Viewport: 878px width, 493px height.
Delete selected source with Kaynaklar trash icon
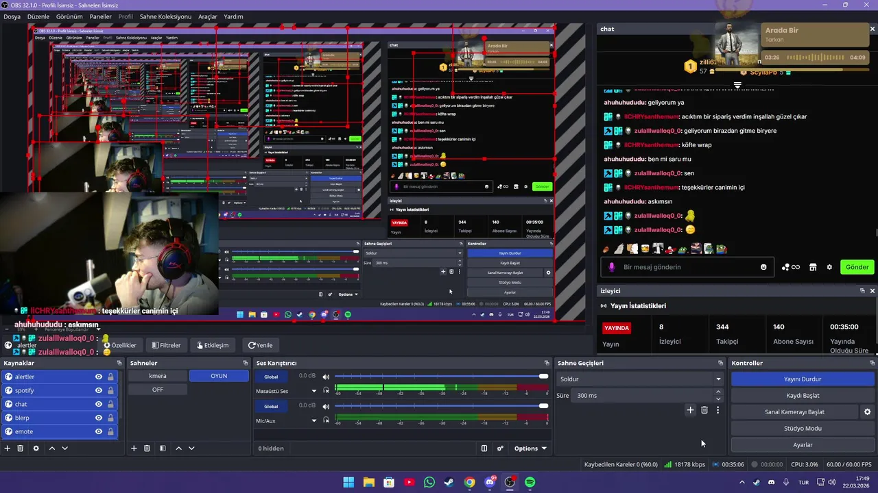(x=21, y=448)
